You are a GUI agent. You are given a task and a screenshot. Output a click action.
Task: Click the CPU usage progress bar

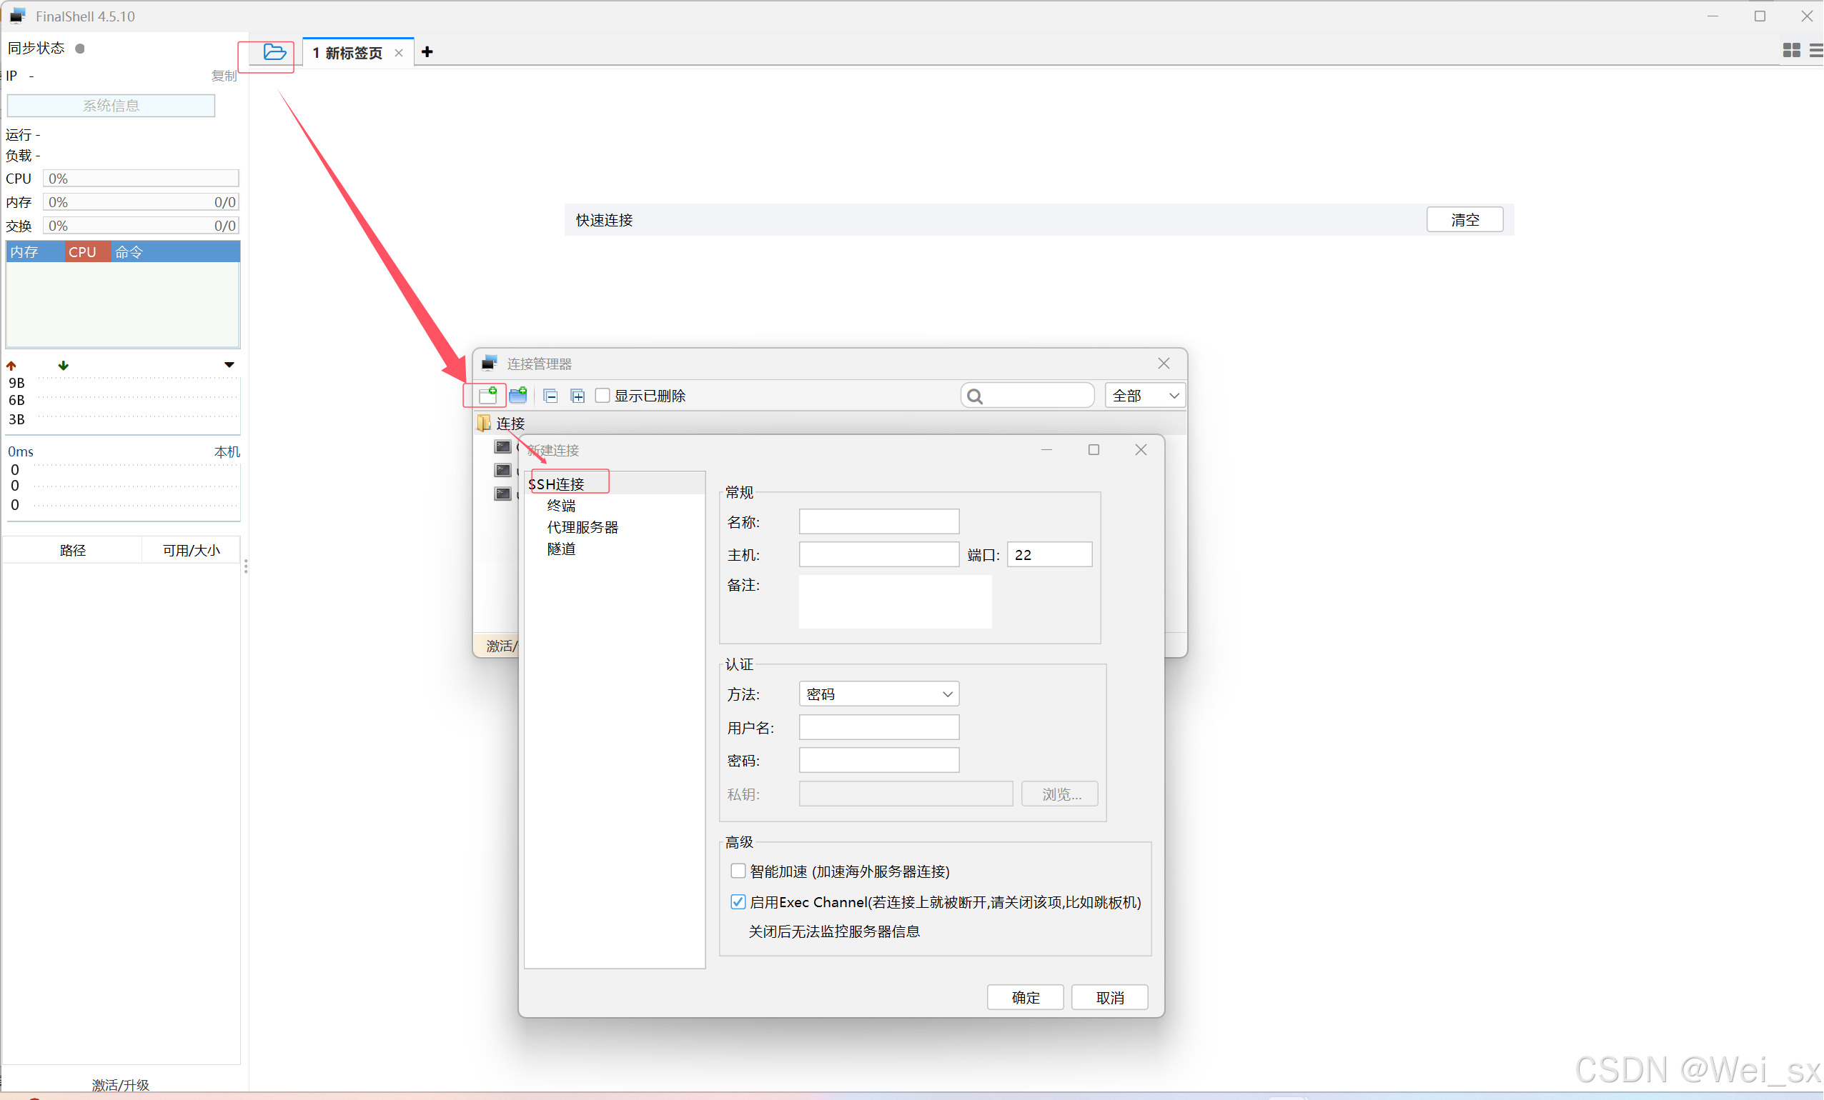click(x=141, y=179)
